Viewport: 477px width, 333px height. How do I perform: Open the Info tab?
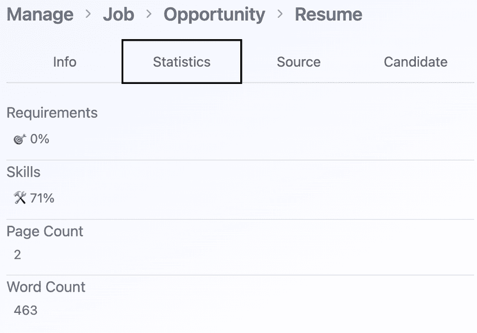tap(64, 62)
